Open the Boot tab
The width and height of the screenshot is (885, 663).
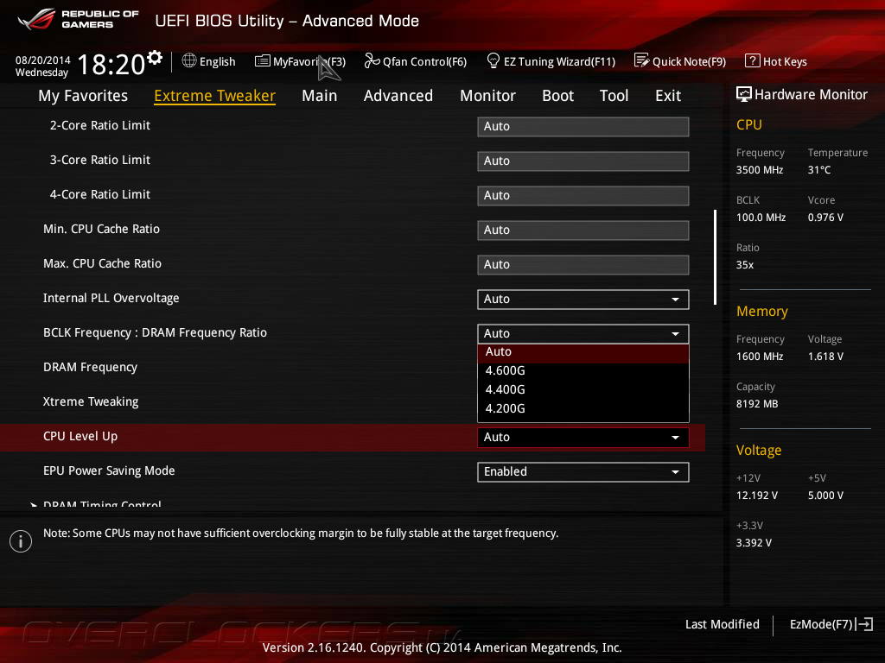557,95
